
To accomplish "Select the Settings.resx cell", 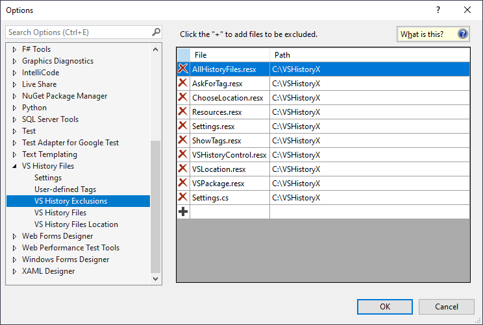I will click(230, 126).
